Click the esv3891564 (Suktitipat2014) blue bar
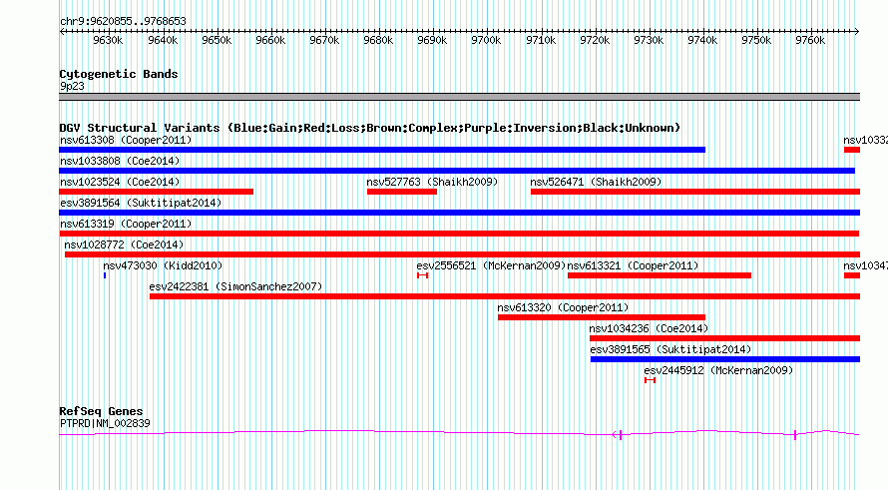888x490 pixels. tap(460, 213)
